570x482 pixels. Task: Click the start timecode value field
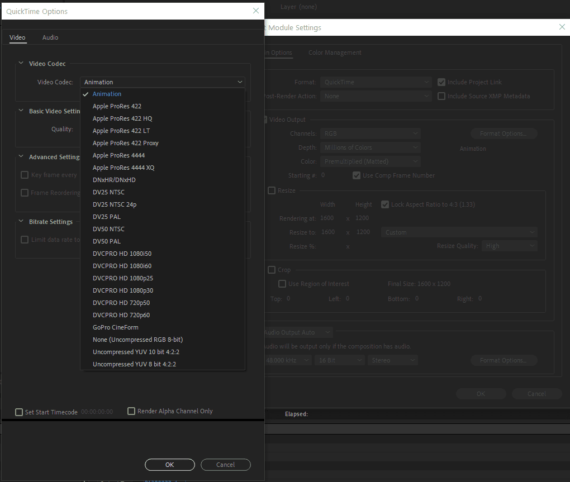pyautogui.click(x=97, y=412)
